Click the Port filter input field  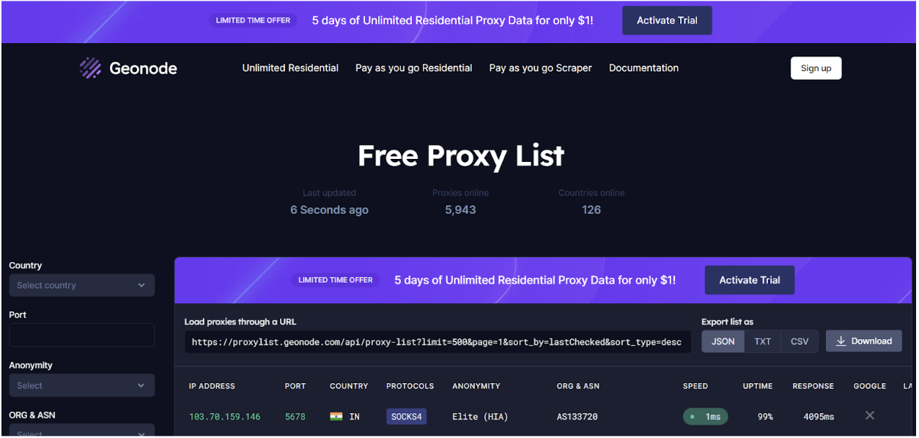81,335
